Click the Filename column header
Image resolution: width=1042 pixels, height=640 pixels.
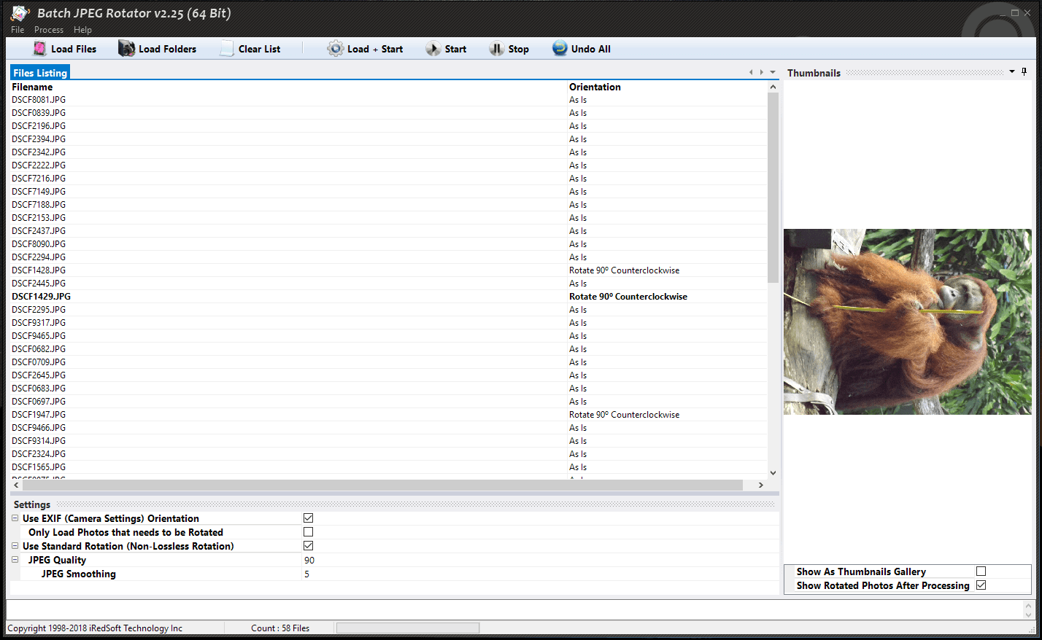tap(32, 87)
